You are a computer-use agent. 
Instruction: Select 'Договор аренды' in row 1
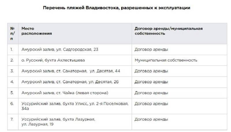click(x=151, y=49)
